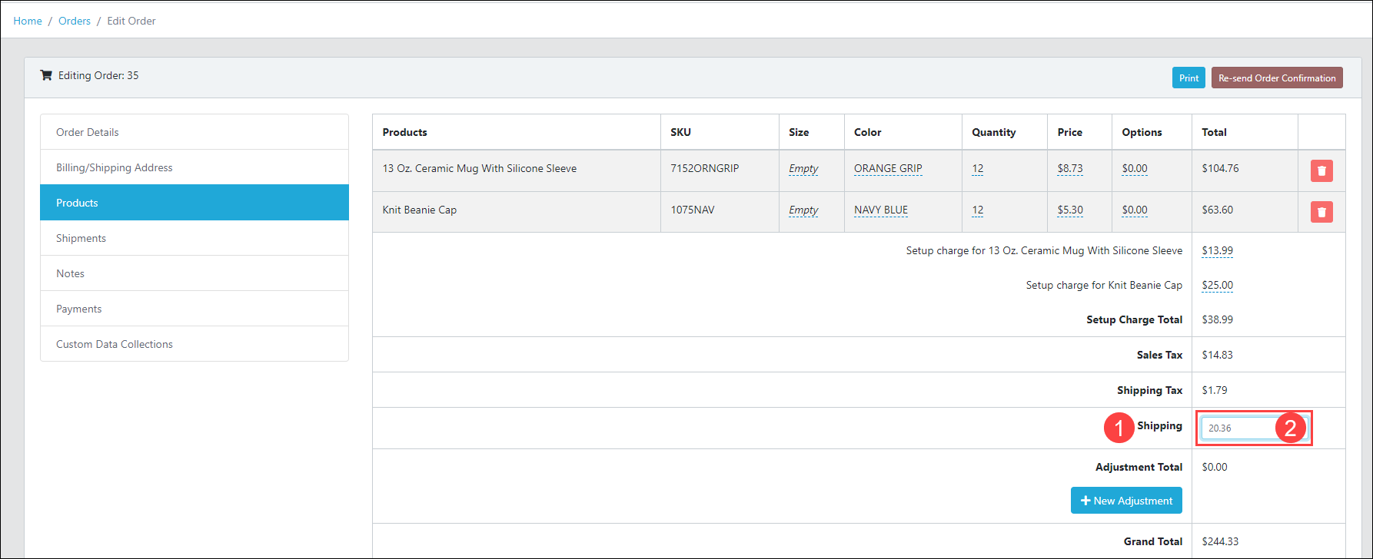Edit quantity 12 for Ceramic Mug

pyautogui.click(x=977, y=168)
